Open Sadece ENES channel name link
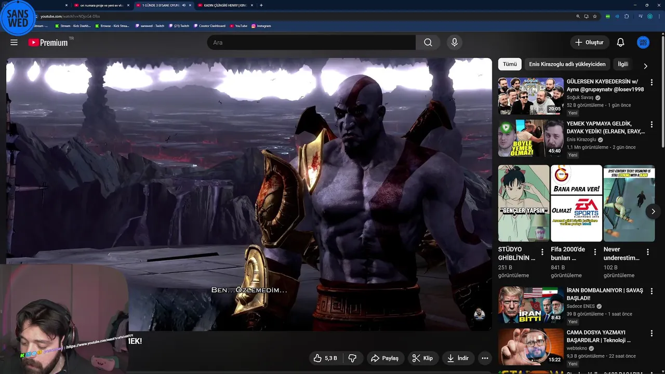The width and height of the screenshot is (665, 374). tap(580, 306)
